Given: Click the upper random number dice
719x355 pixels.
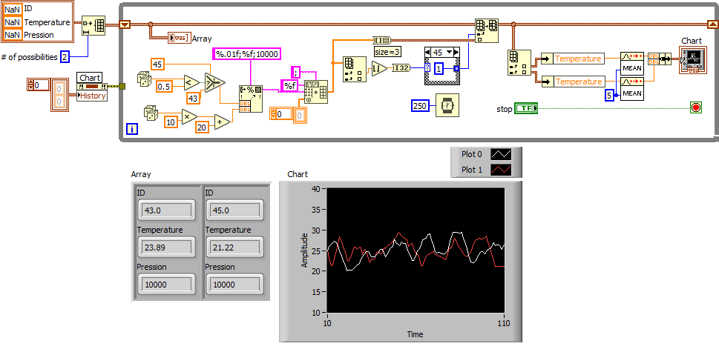Looking at the screenshot, I should (144, 79).
